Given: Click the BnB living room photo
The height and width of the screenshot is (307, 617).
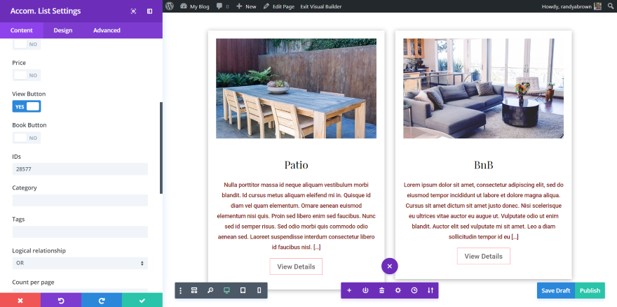Looking at the screenshot, I should 483,88.
